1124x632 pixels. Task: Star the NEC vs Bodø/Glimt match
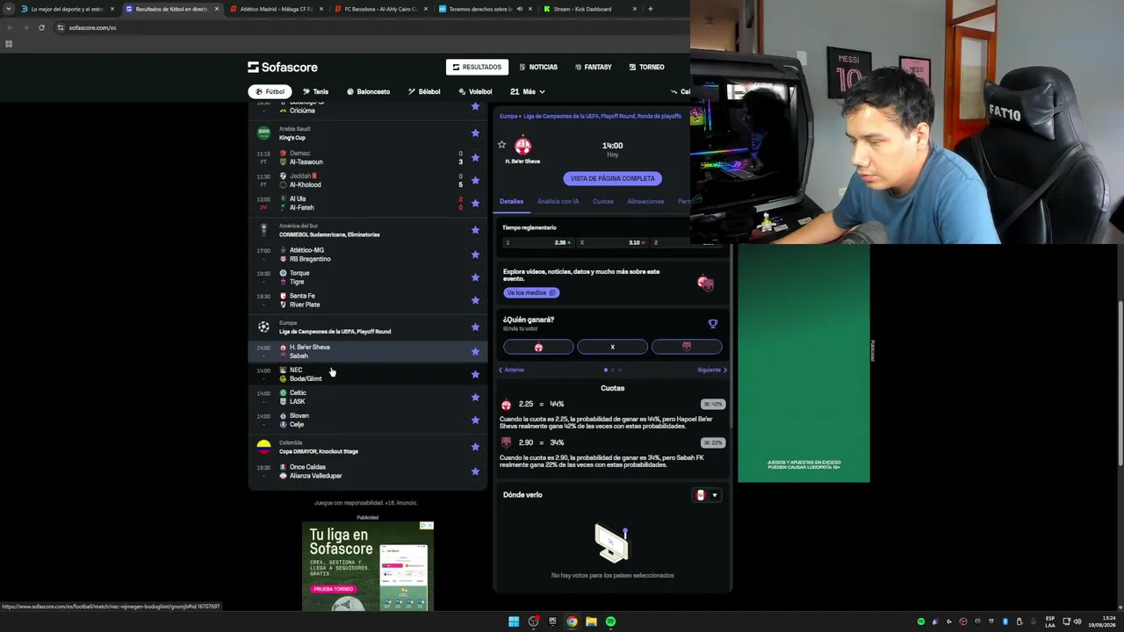point(475,374)
